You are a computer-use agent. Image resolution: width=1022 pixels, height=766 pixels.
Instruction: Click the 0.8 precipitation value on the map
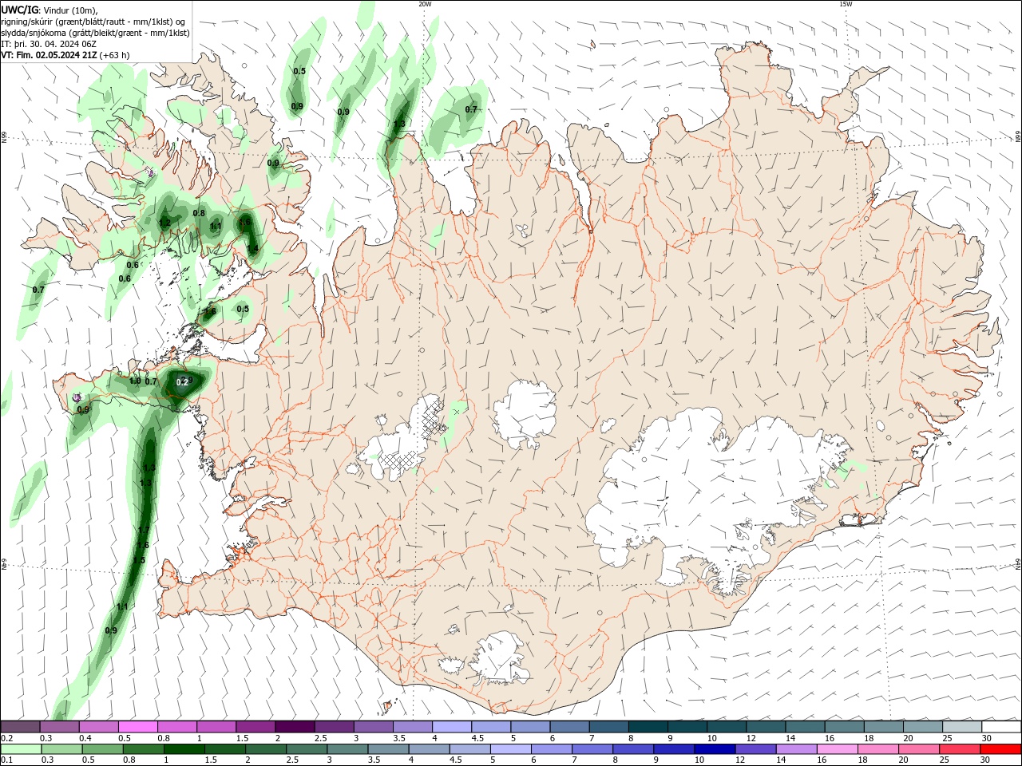199,213
